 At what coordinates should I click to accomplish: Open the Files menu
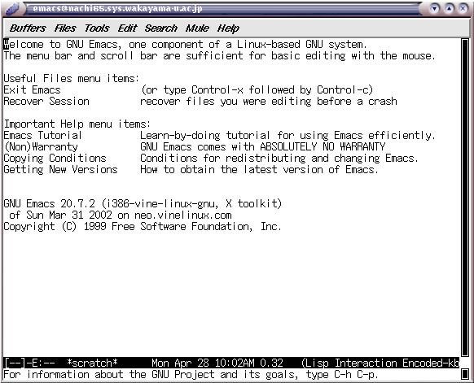65,28
